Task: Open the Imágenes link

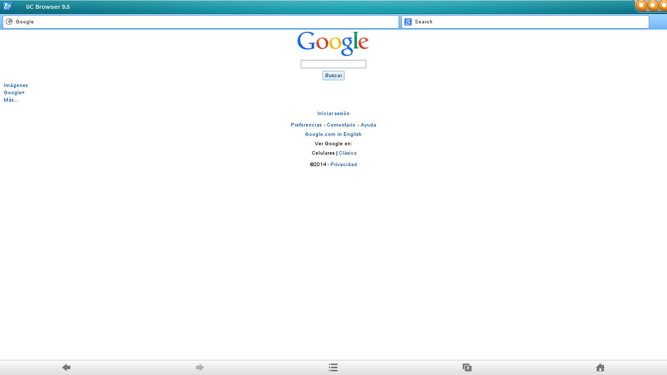Action: click(x=16, y=85)
